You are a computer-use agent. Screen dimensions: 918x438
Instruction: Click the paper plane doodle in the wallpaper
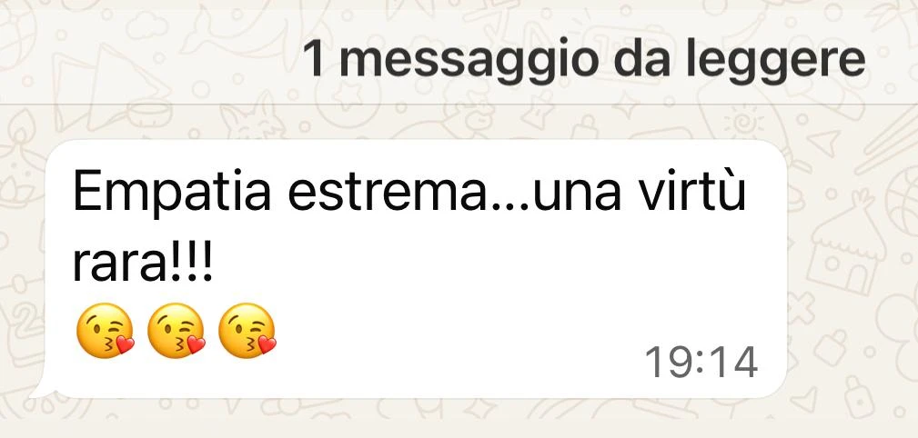click(824, 144)
